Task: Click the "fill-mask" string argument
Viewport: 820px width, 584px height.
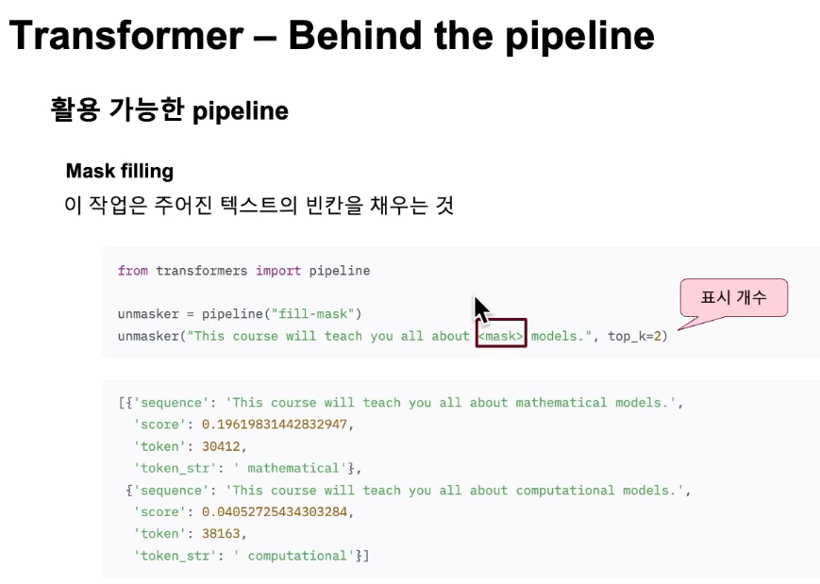Action: pyautogui.click(x=312, y=313)
